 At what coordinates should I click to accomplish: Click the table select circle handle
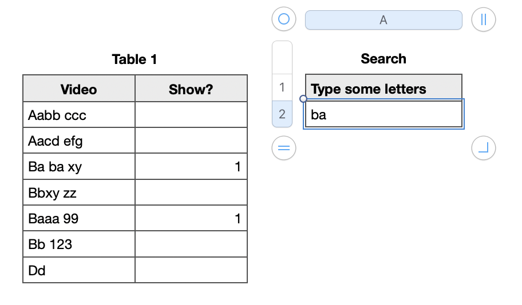coord(284,19)
